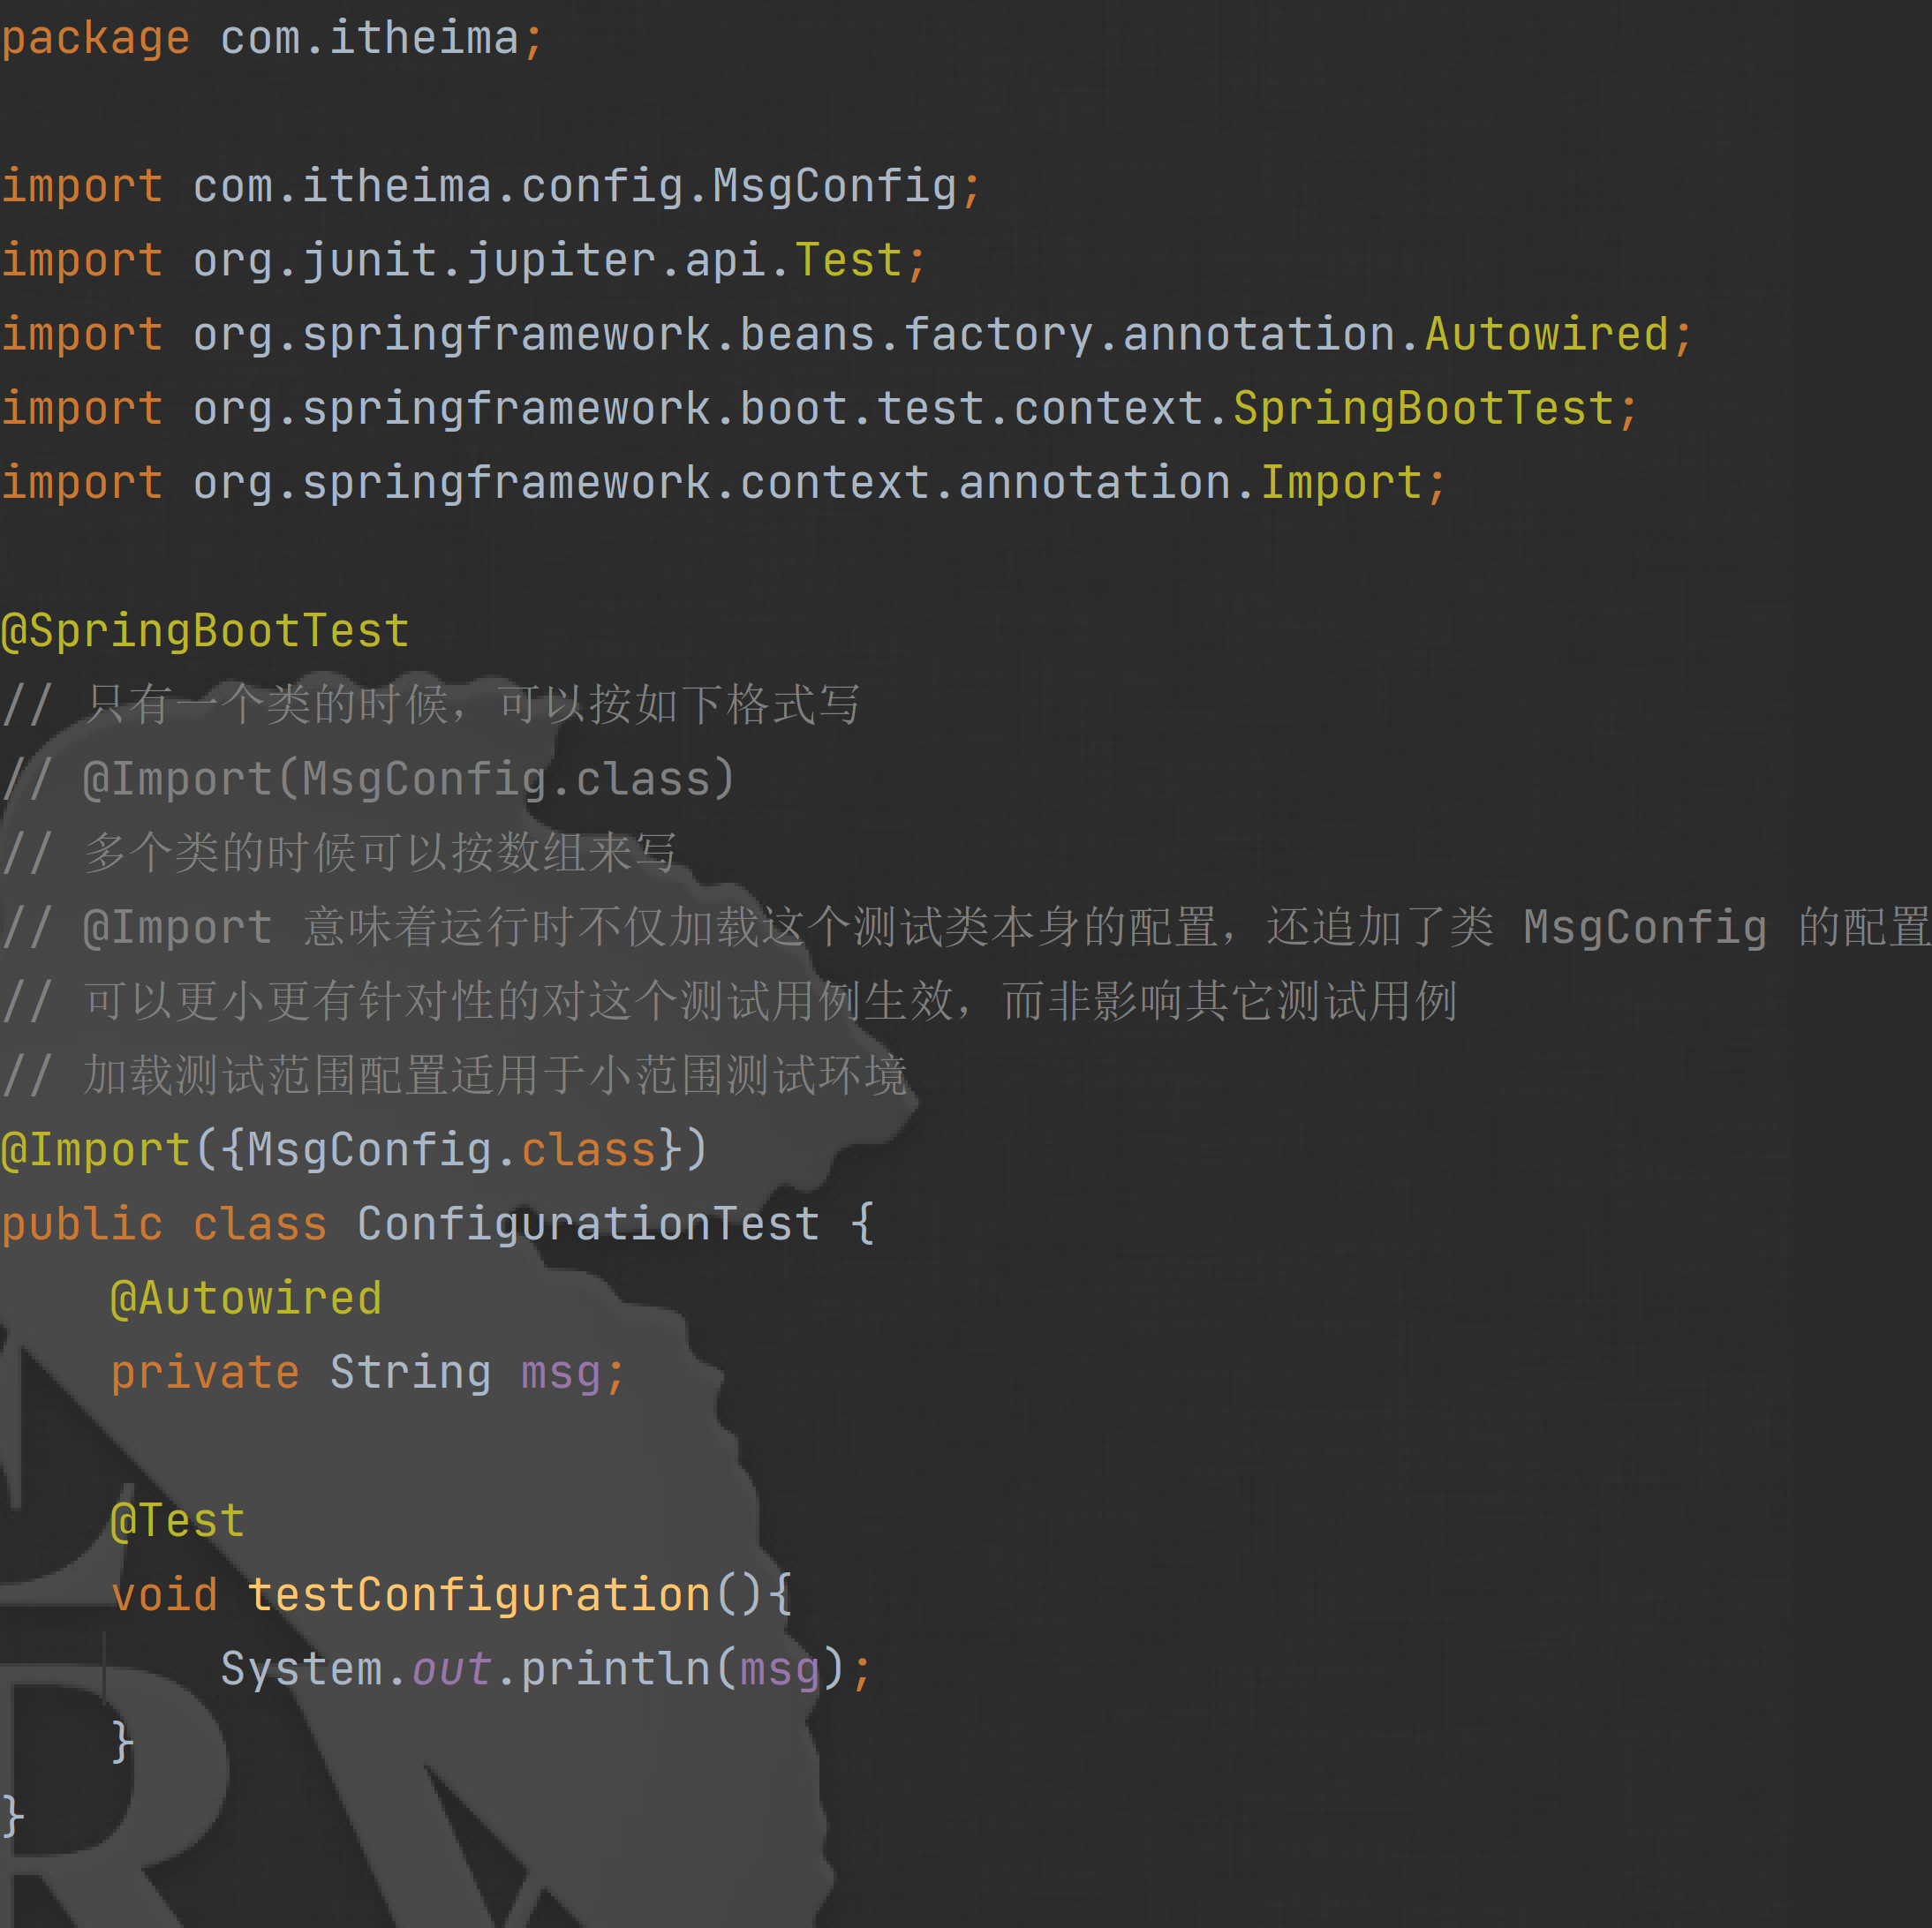Click the class's final closing brace
Viewport: 1932px width, 1928px height.
[x=12, y=1816]
